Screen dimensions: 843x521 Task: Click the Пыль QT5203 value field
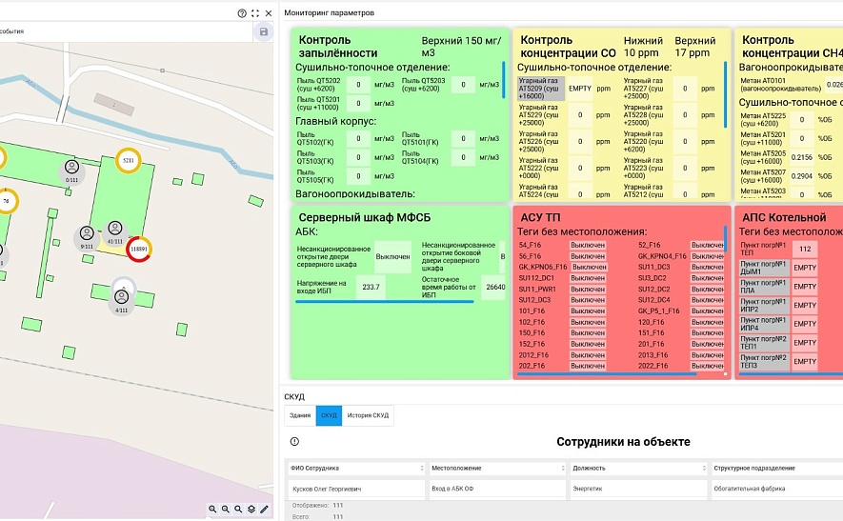click(463, 85)
